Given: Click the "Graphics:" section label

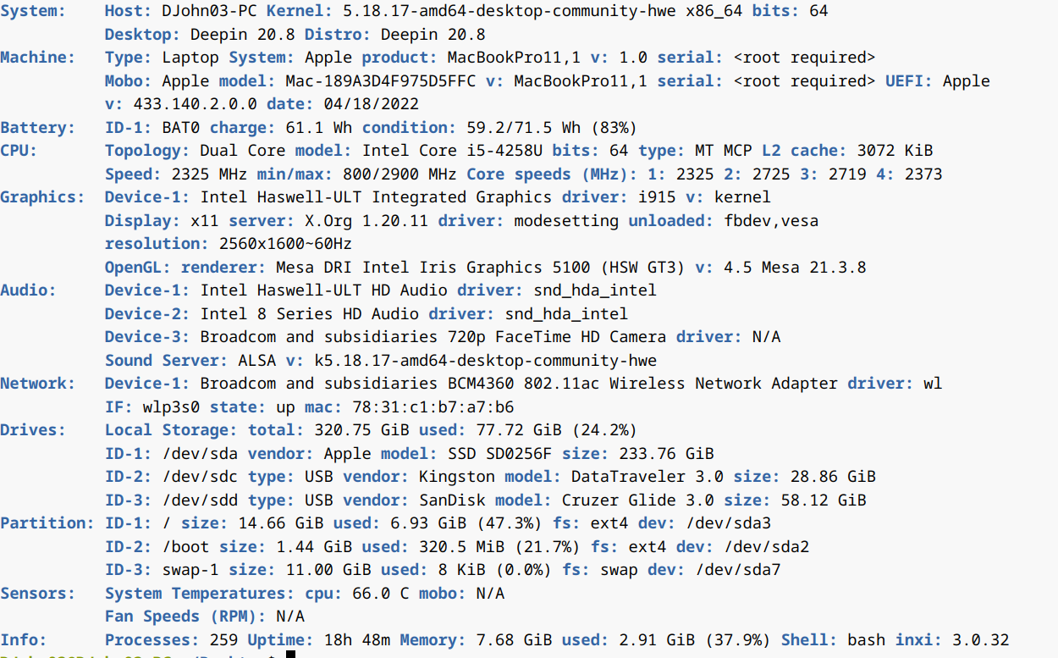Looking at the screenshot, I should 42,197.
